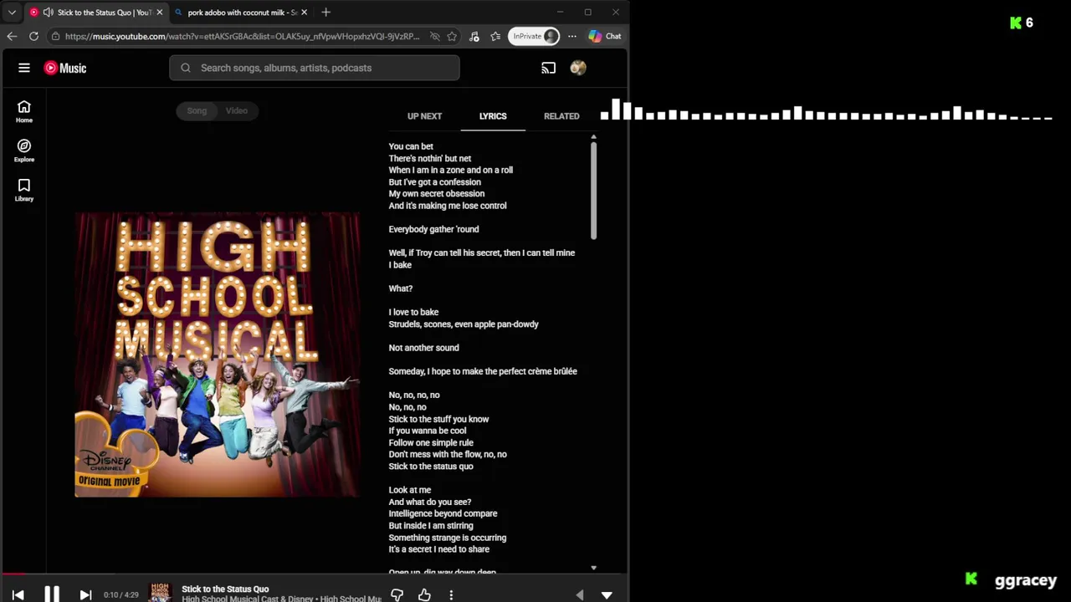Click the left triangle expand controls button
1071x602 pixels.
click(x=580, y=594)
